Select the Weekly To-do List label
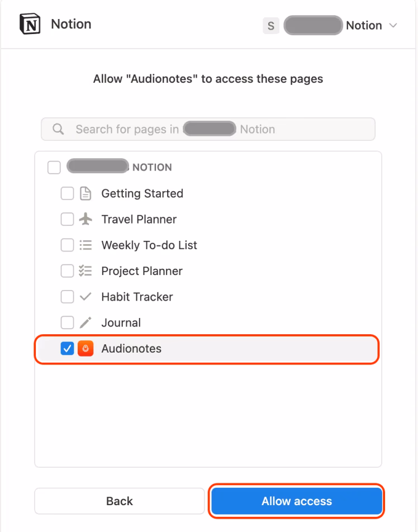418x532 pixels. click(x=149, y=245)
